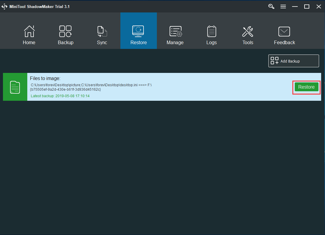
Task: Click the Add Backup button
Action: (294, 61)
